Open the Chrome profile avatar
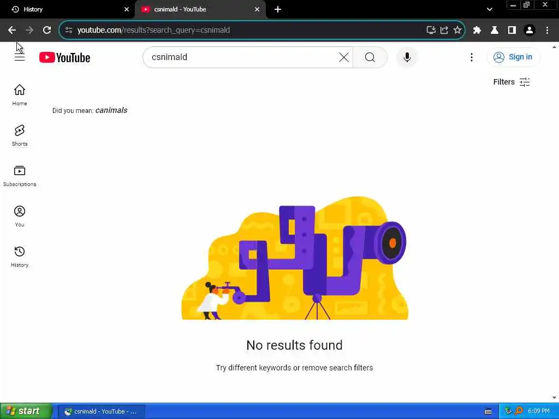The height and width of the screenshot is (419, 559). coord(530,31)
